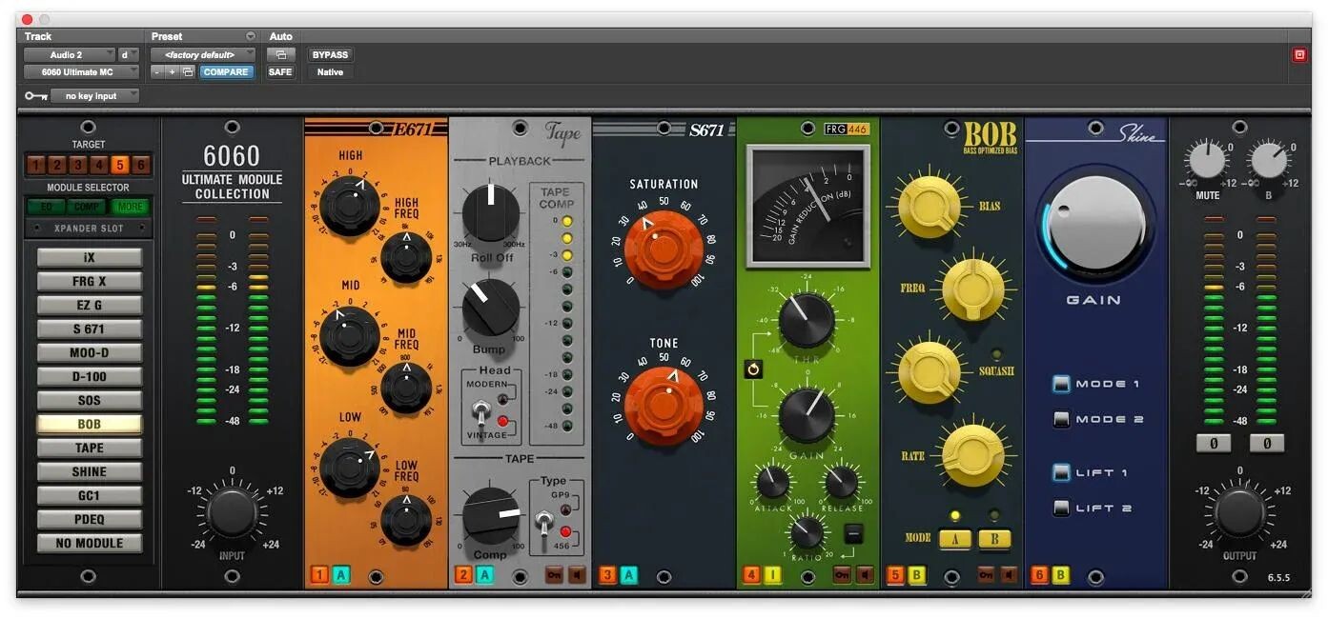
Task: Click the cyan A button under E671
Action: pyautogui.click(x=341, y=575)
